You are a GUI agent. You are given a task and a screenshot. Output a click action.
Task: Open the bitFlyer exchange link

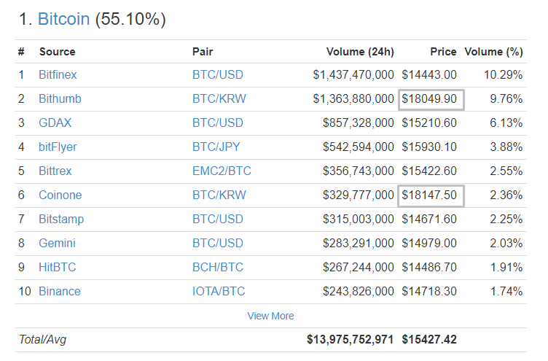pyautogui.click(x=58, y=147)
